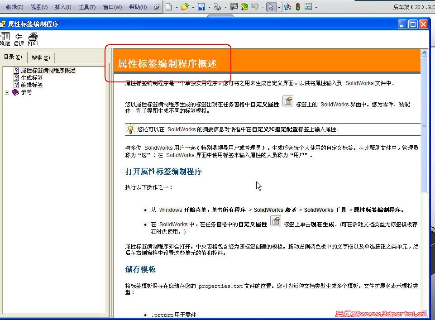Image resolution: width=435 pixels, height=320 pixels.
Task: Open the dropdown arrow next to Save
Action: (209, 7)
